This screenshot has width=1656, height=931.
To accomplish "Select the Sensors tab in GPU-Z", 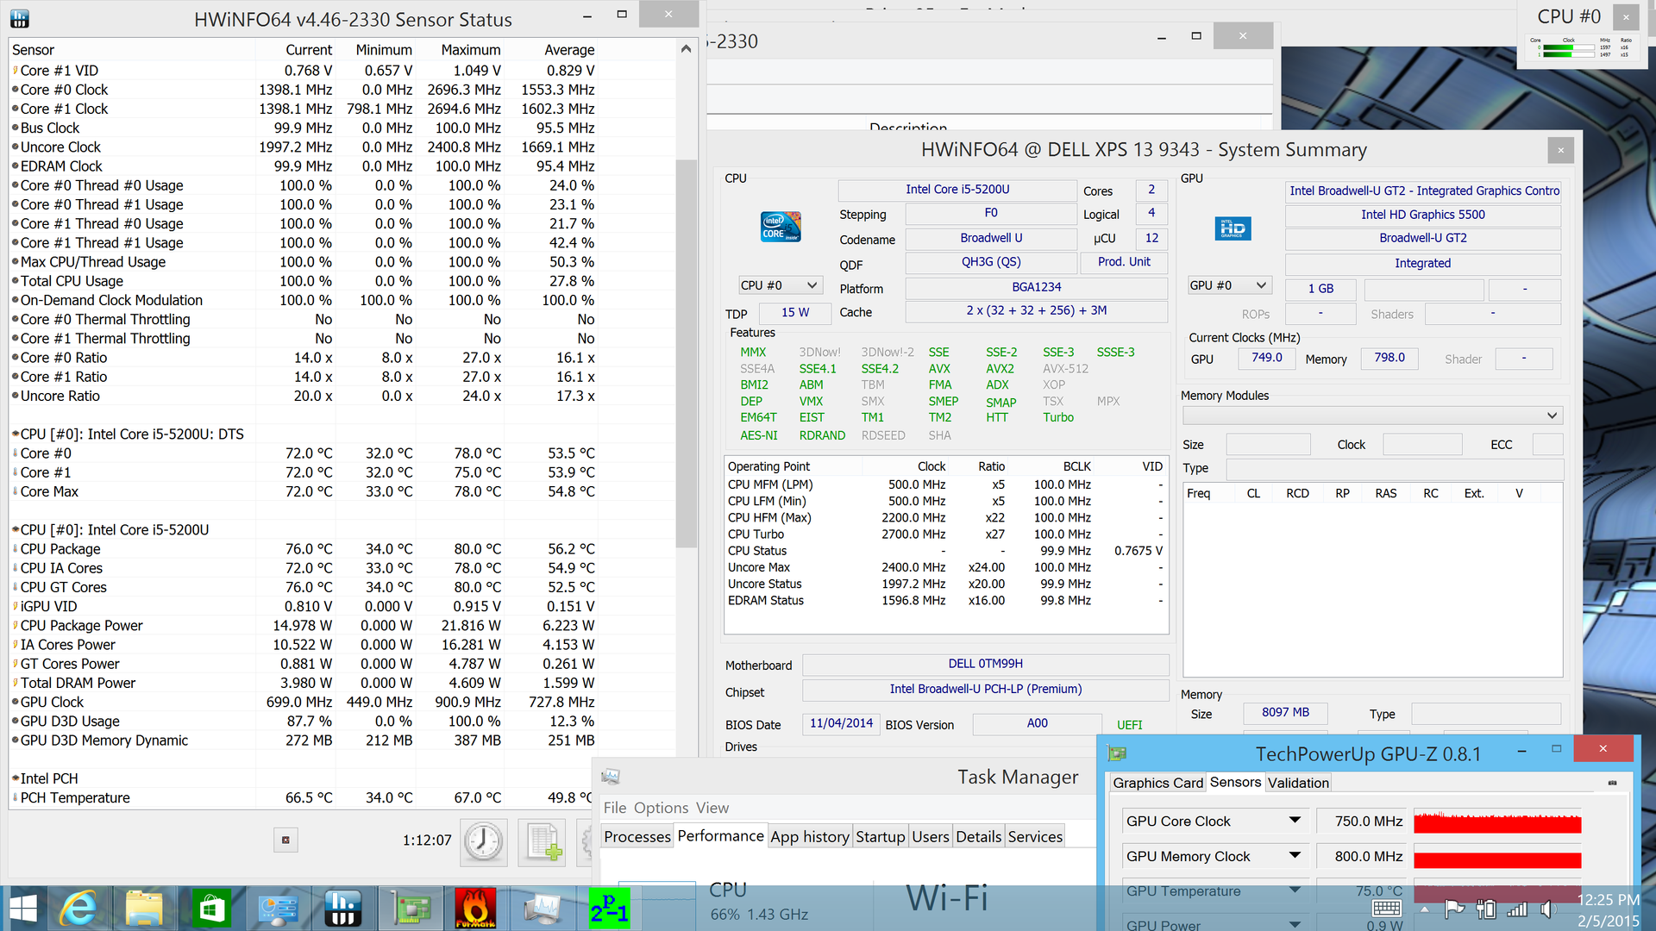I will click(x=1235, y=782).
